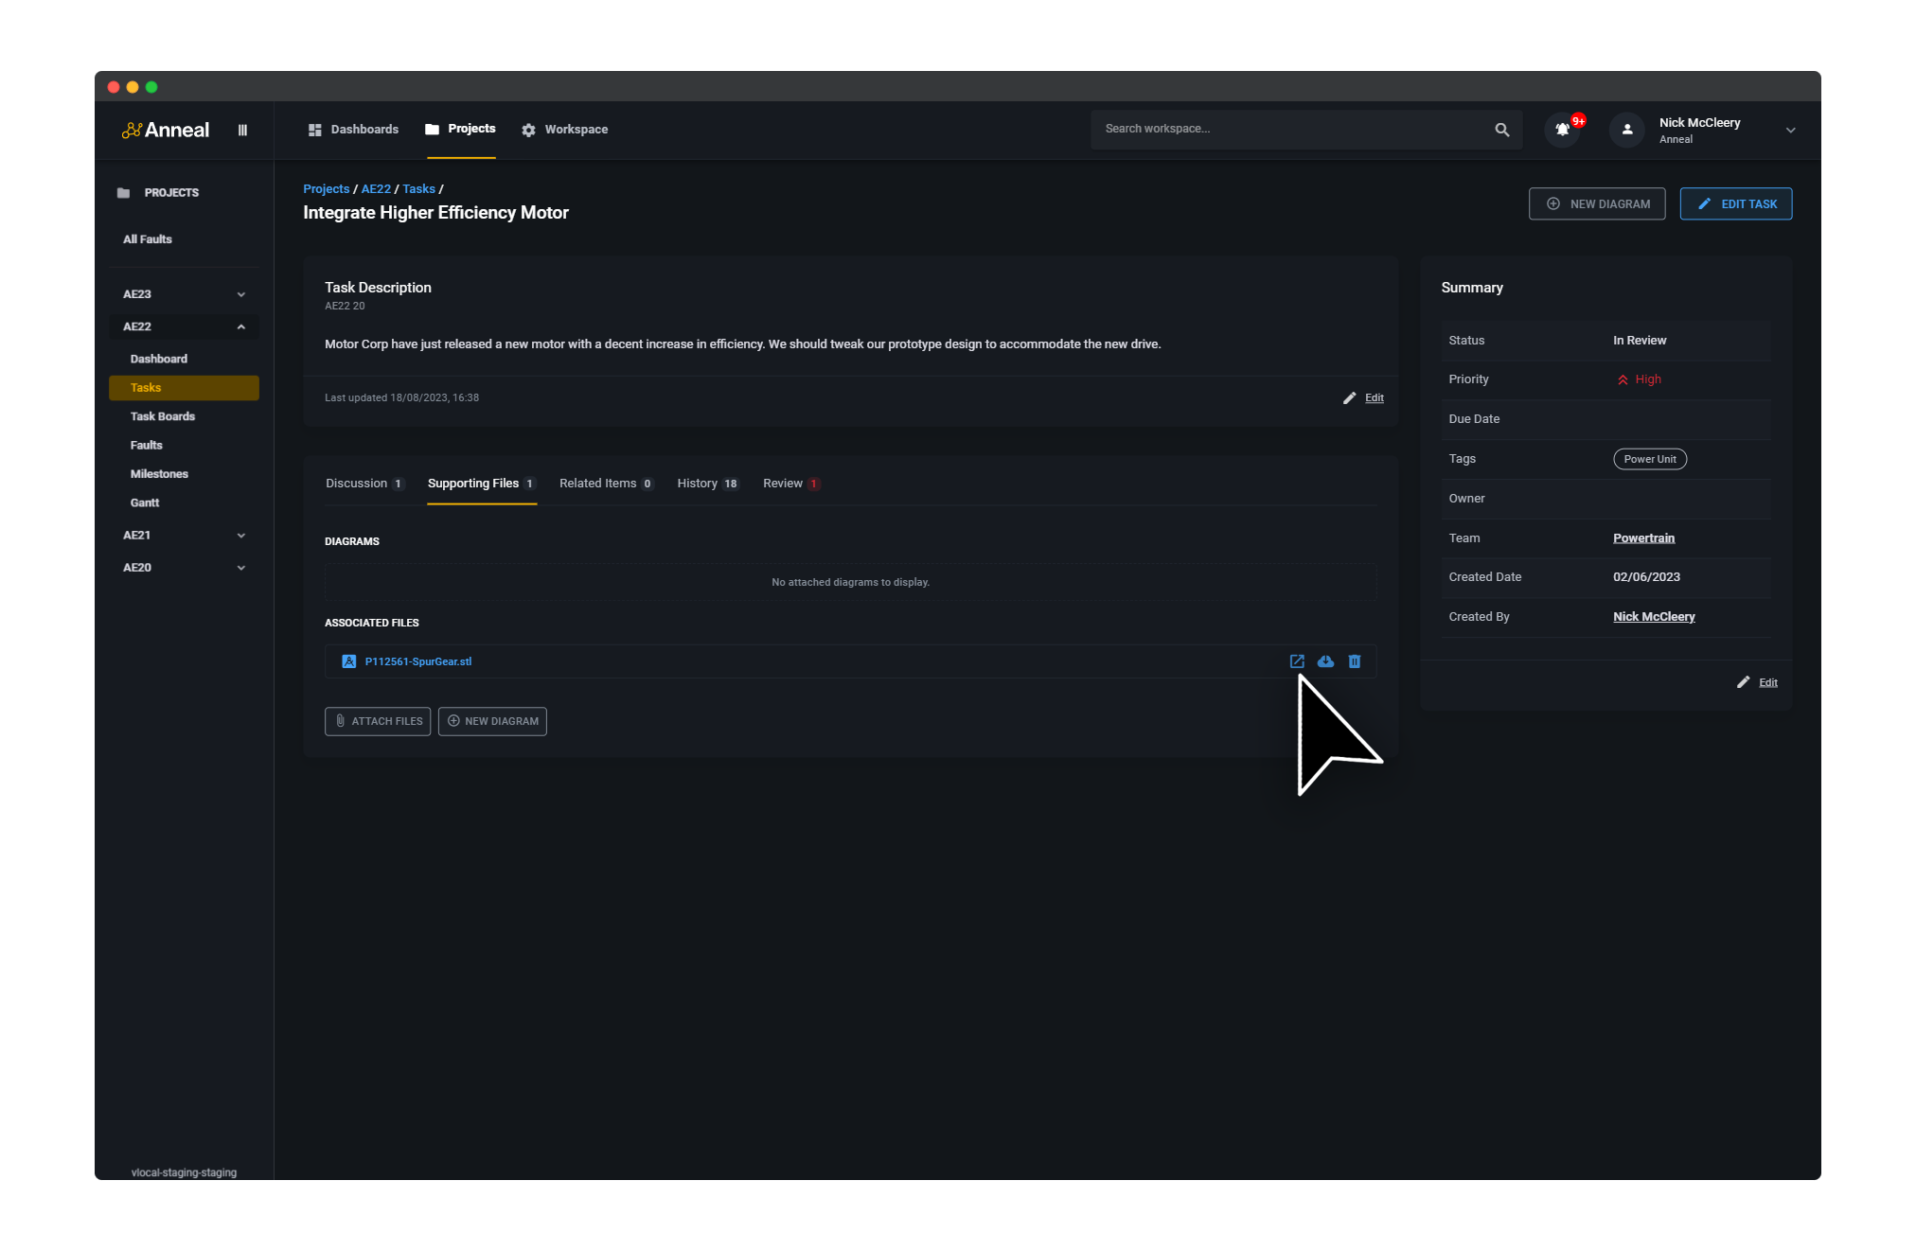The height and width of the screenshot is (1251, 1916).
Task: Open the History tab
Action: pyautogui.click(x=698, y=483)
